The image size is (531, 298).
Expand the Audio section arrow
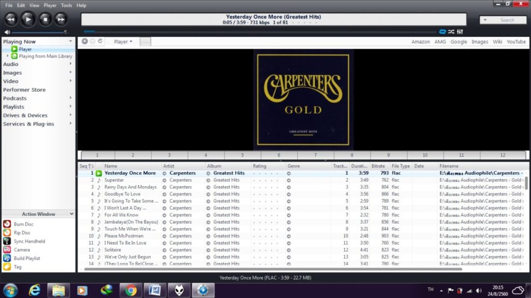[x=71, y=64]
